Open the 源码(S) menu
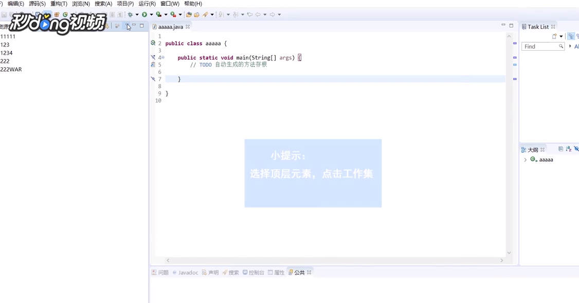Image resolution: width=579 pixels, height=303 pixels. tap(38, 4)
